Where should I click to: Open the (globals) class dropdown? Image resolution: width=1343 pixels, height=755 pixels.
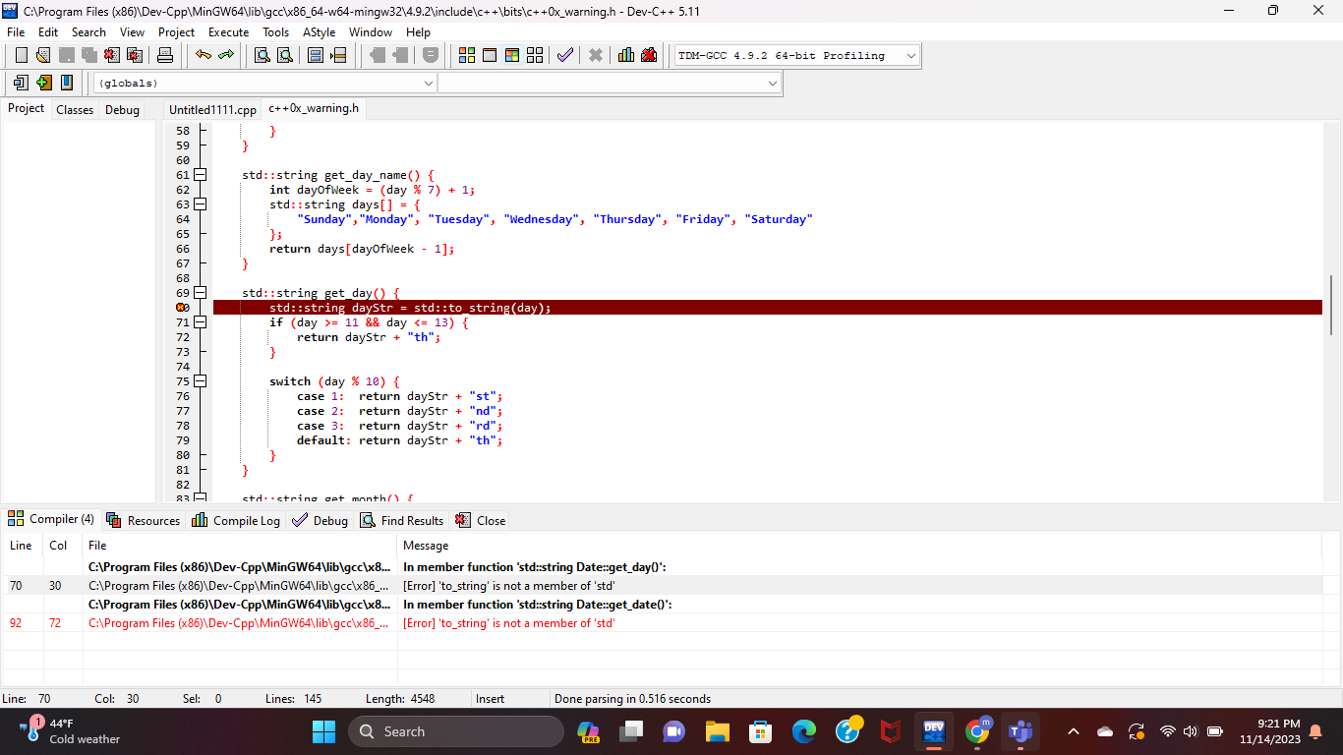coord(264,84)
